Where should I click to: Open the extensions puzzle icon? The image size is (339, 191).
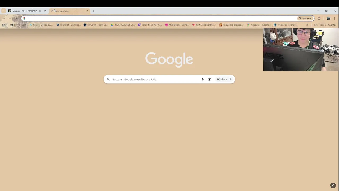319,18
